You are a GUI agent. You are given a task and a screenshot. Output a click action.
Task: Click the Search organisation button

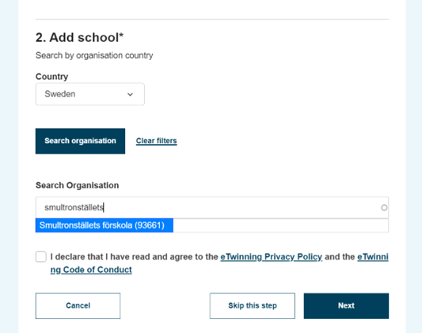(80, 141)
